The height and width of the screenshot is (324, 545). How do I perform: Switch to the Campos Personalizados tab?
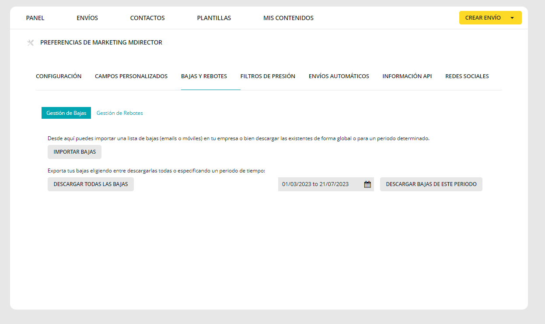pyautogui.click(x=131, y=76)
